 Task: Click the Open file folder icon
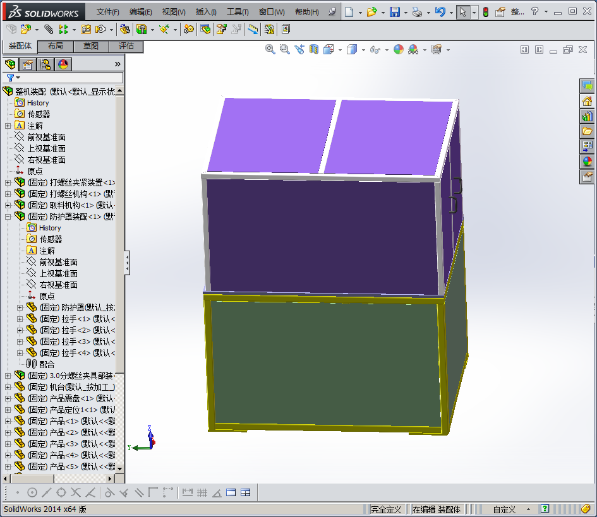pos(371,12)
